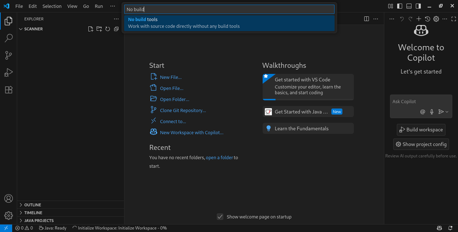This screenshot has width=458, height=232.
Task: Toggle Show welcome page on startup
Action: click(x=220, y=217)
